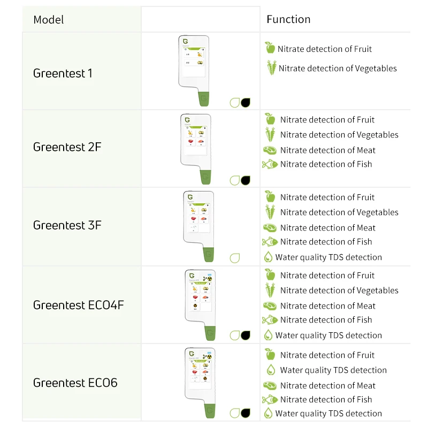Viewport: 428px width, 428px height.
Task: Click the water drop icon in Greentest 3F row
Action: pos(269,257)
